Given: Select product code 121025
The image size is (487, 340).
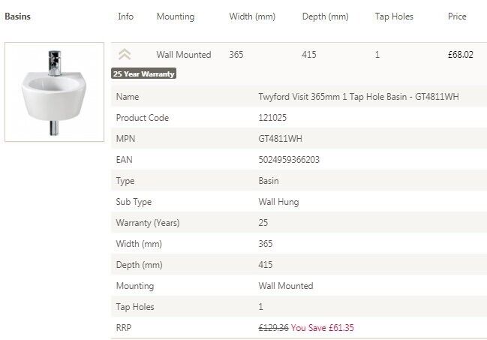Looking at the screenshot, I should tap(272, 118).
